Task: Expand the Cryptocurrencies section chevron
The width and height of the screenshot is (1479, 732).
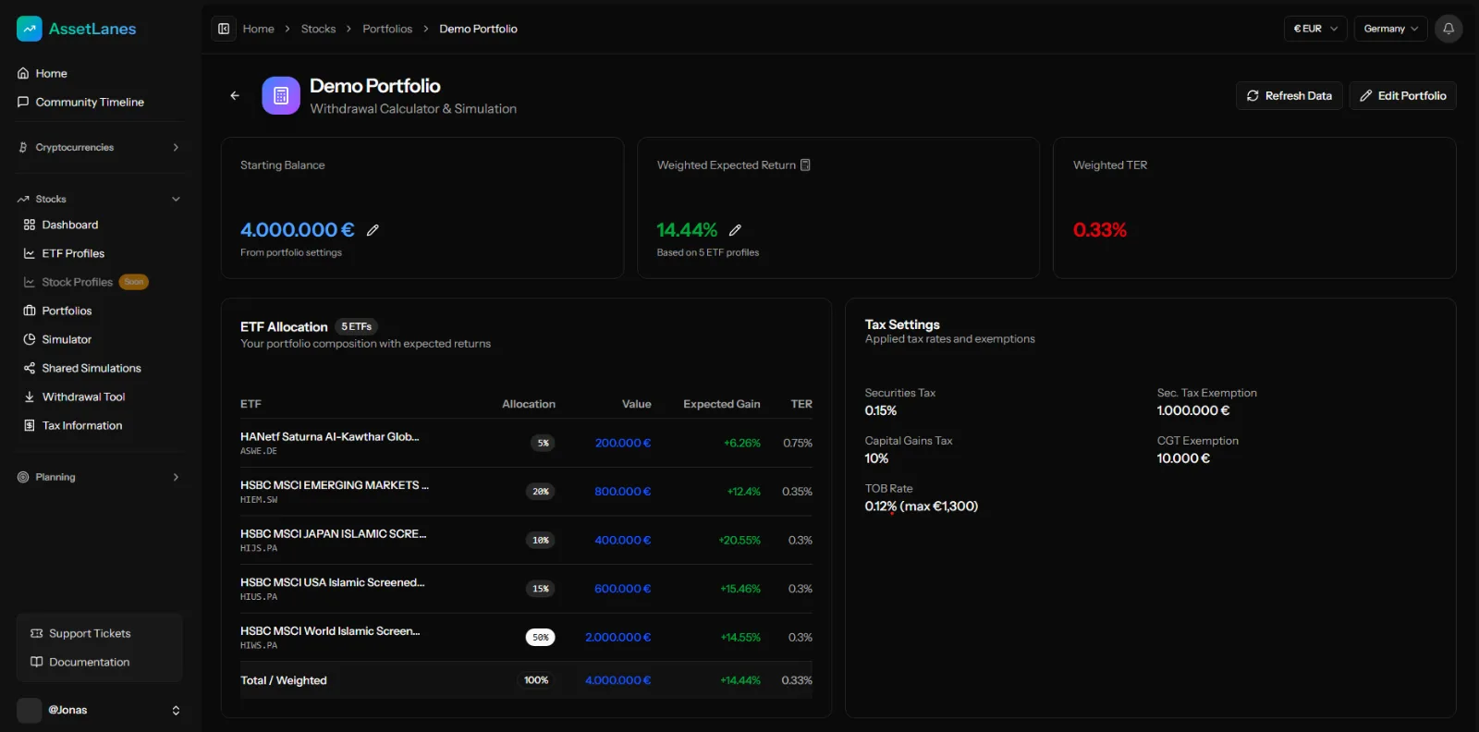Action: 176,147
